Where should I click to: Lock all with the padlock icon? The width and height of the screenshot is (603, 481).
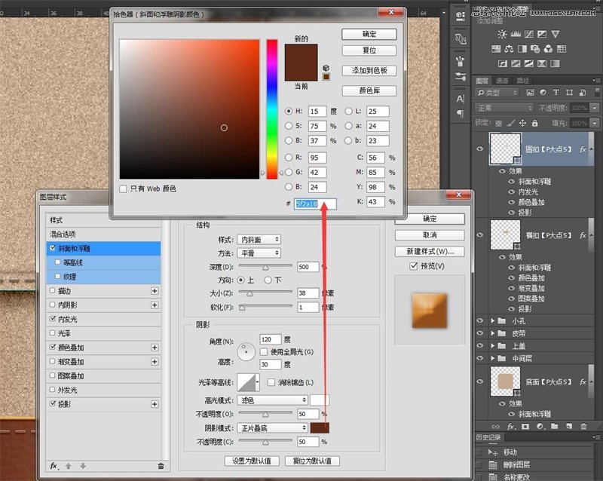(x=534, y=123)
